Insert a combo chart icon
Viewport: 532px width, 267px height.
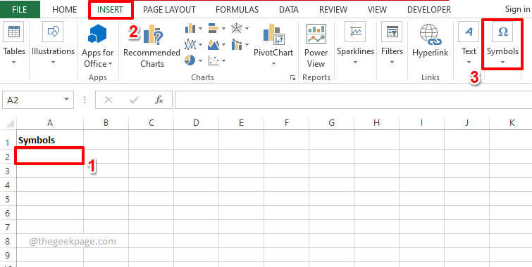237,44
